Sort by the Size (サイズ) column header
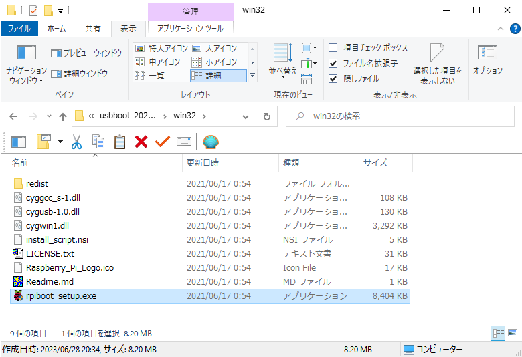The height and width of the screenshot is (357, 522). coord(386,163)
